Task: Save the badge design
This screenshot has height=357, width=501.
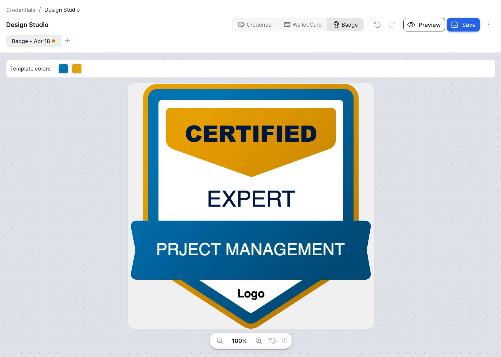Action: [463, 25]
